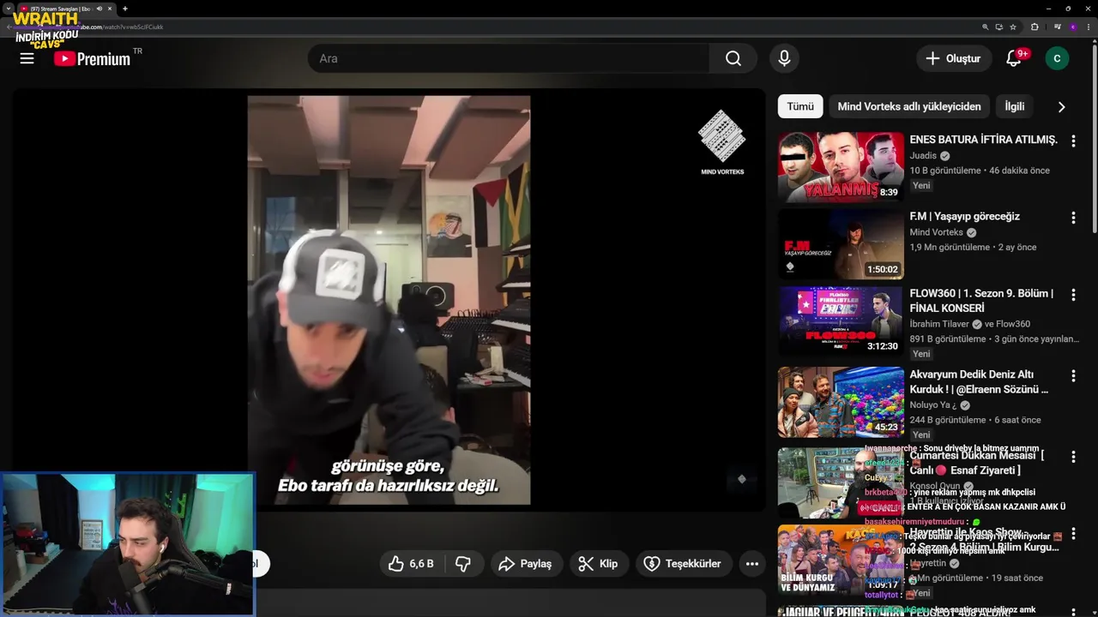Viewport: 1098px width, 617px height.
Task: Open a new browser tab with plus
Action: pyautogui.click(x=125, y=9)
